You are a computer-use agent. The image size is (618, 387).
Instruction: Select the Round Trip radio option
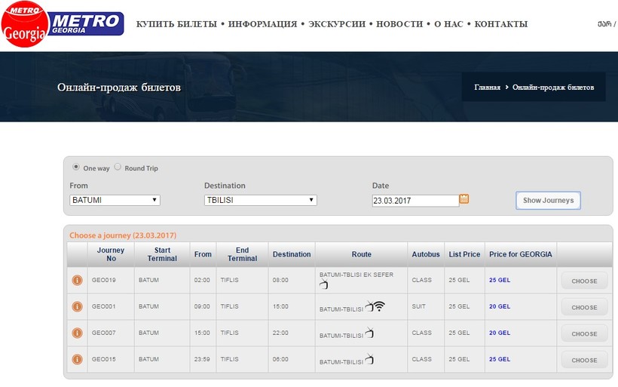(x=118, y=167)
